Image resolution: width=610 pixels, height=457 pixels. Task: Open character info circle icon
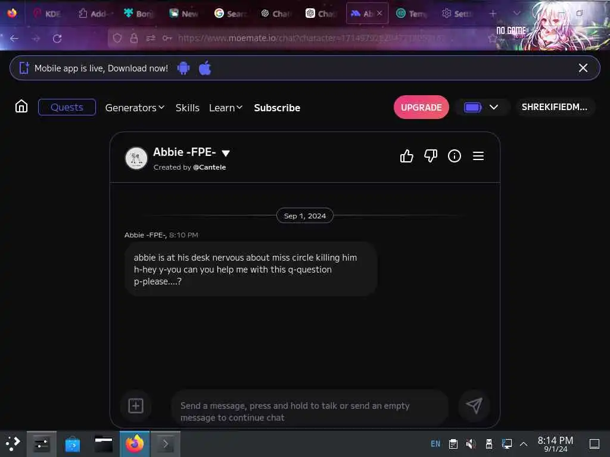pyautogui.click(x=454, y=156)
